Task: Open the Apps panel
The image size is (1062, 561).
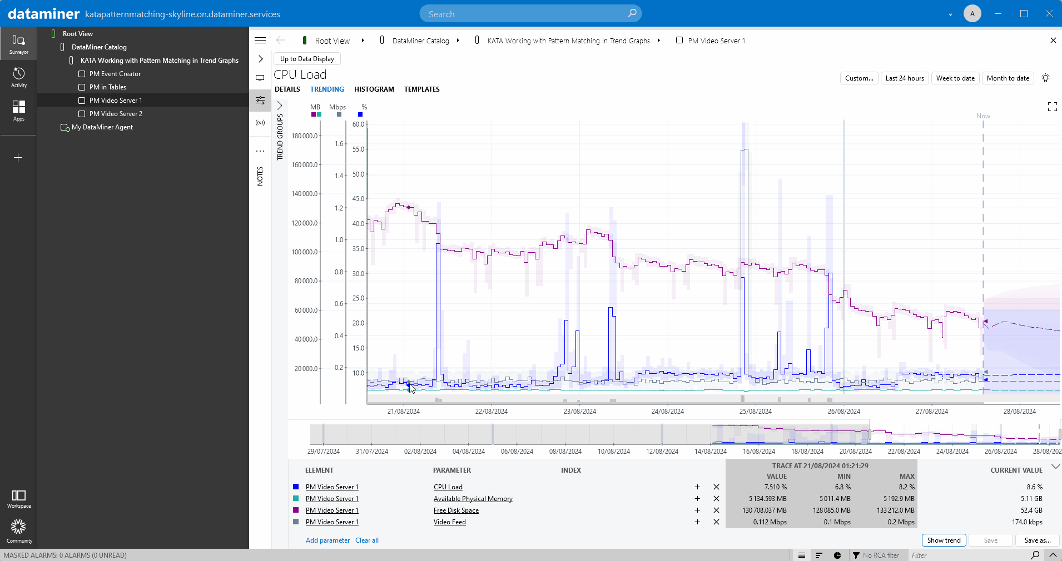Action: click(x=18, y=111)
